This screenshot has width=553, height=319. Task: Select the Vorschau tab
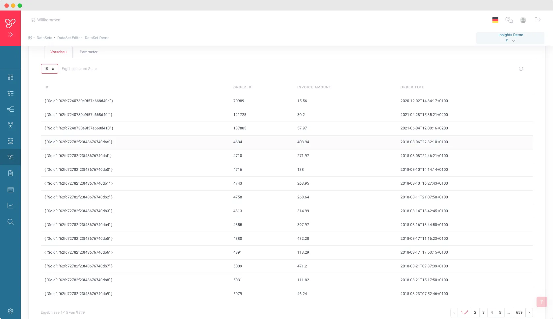[x=58, y=52]
